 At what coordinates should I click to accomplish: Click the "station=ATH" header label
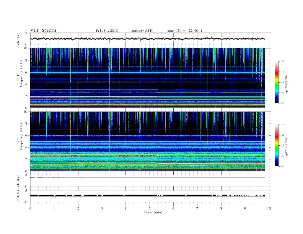coord(142,31)
